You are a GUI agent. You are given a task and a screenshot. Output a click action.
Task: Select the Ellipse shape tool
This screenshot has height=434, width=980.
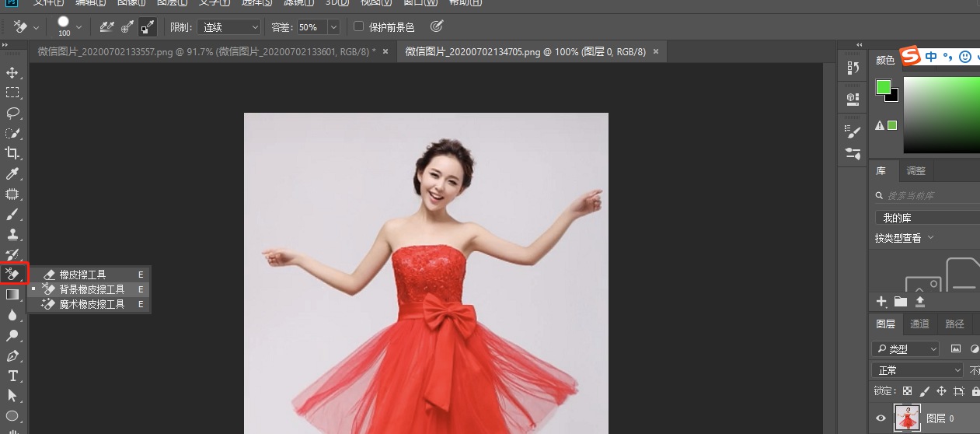click(12, 416)
